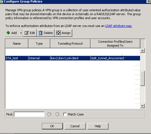This screenshot has width=151, height=134.
Task: Click the Delete trash can icon
Action: (x=40, y=33)
